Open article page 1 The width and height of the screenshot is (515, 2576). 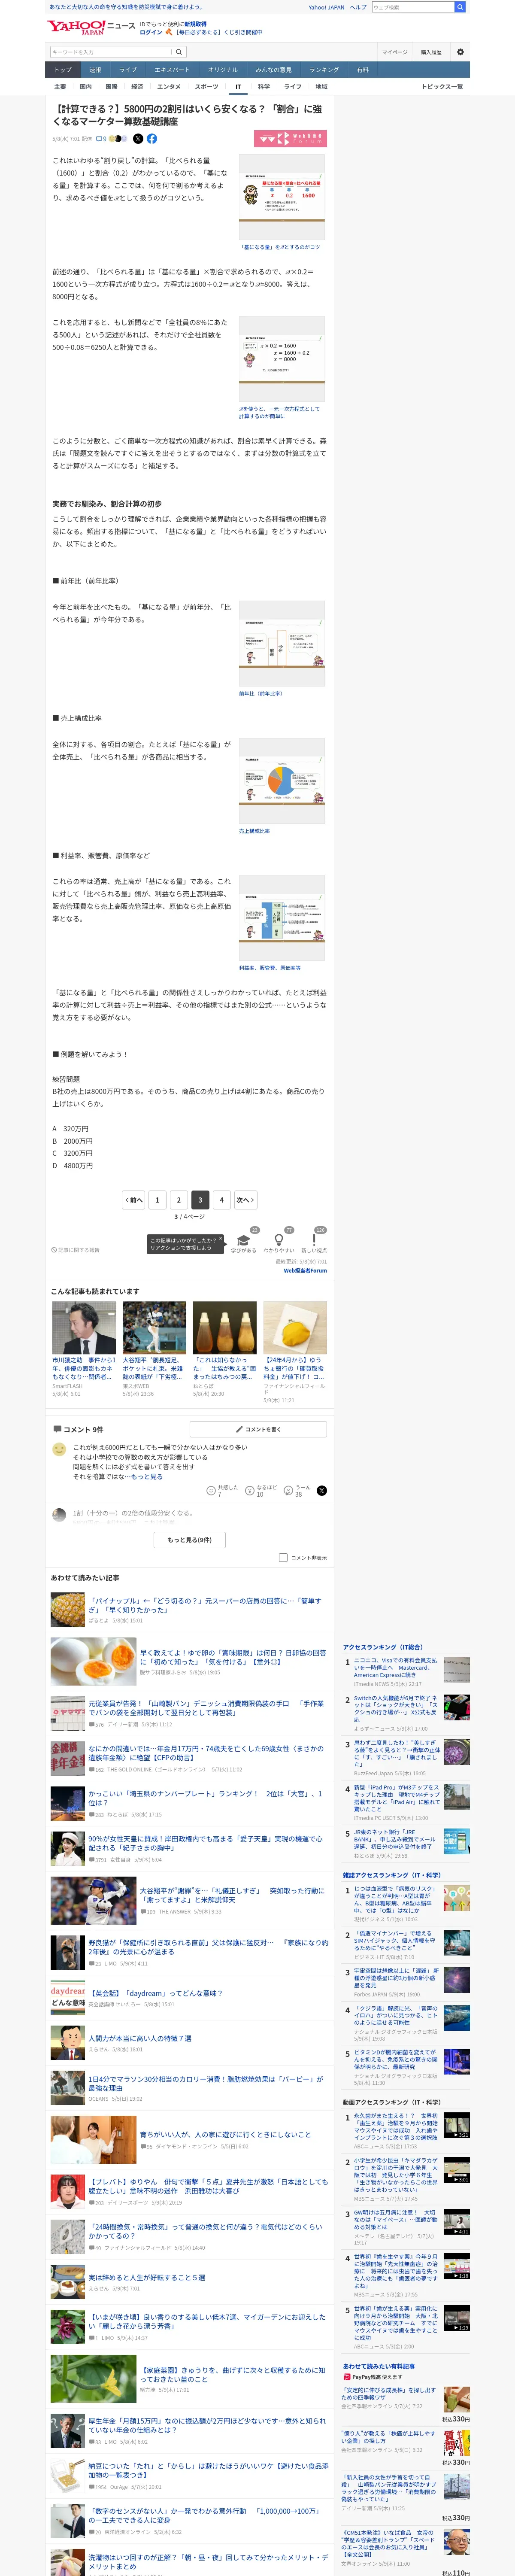point(157,1199)
